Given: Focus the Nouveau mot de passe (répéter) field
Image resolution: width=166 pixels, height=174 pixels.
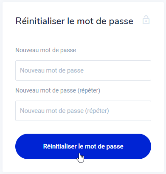Looking at the screenshot, I should [83, 111].
